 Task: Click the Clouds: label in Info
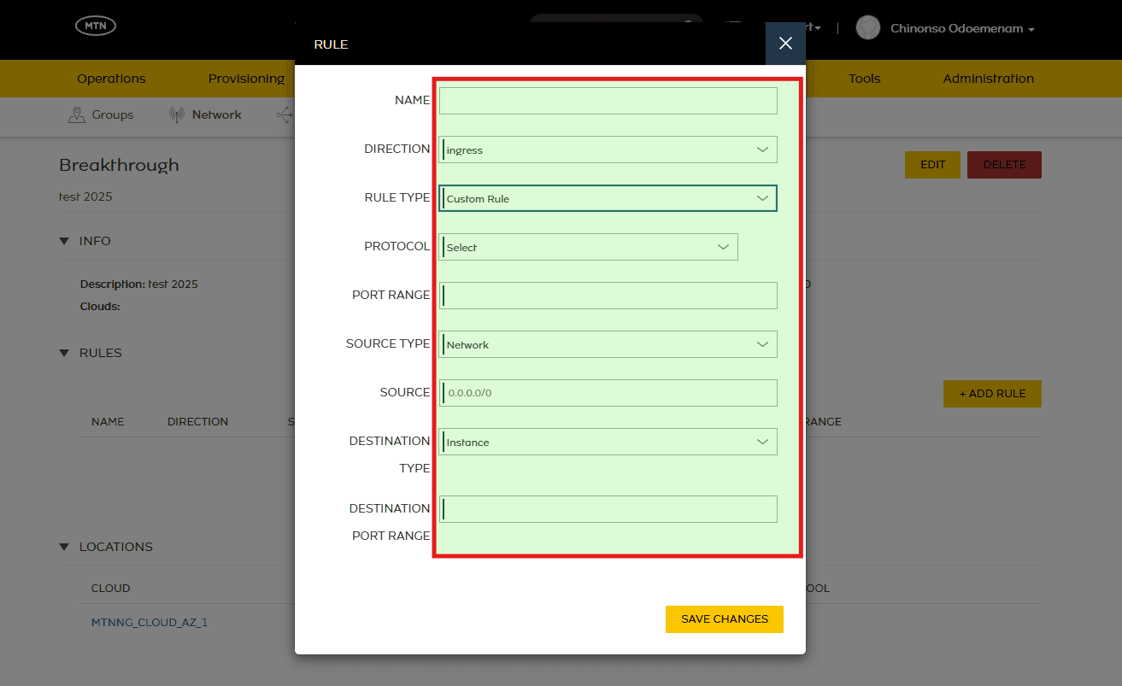click(100, 307)
